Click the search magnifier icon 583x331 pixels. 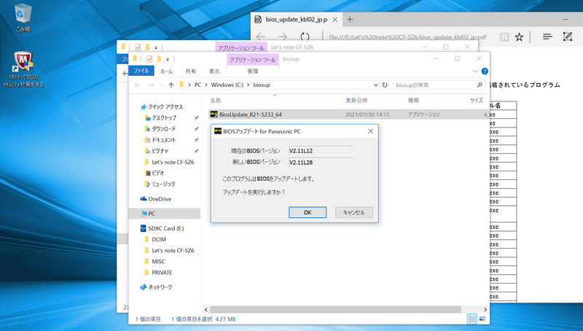click(480, 85)
